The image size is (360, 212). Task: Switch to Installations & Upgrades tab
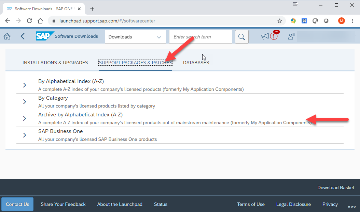[x=55, y=63]
